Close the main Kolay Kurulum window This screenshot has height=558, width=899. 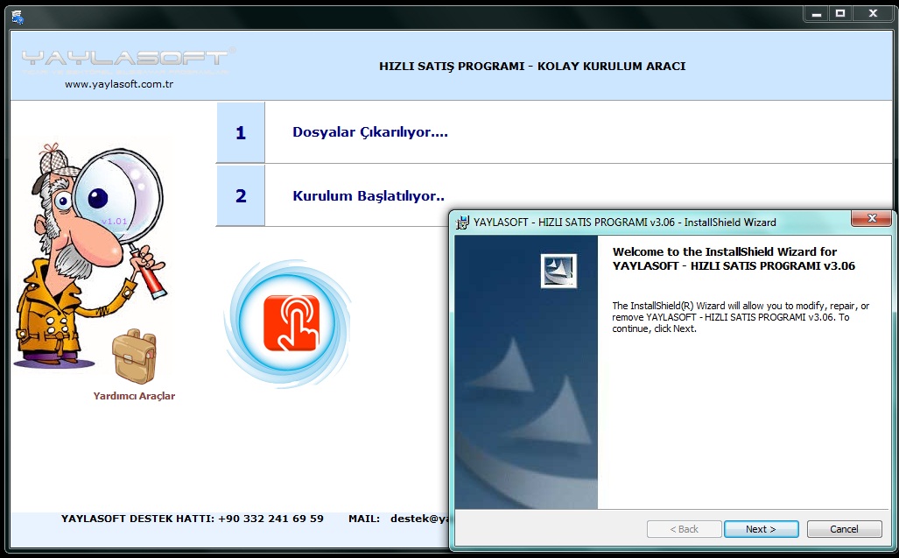pyautogui.click(x=873, y=14)
